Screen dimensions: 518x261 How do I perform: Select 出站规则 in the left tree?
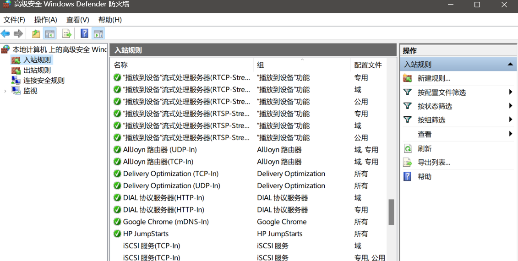pos(37,71)
